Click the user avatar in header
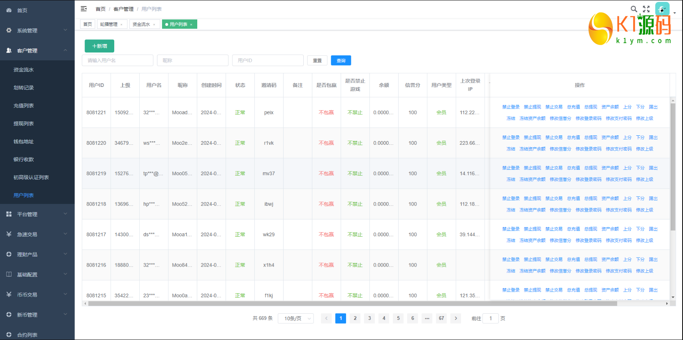Image resolution: width=683 pixels, height=340 pixels. [662, 9]
